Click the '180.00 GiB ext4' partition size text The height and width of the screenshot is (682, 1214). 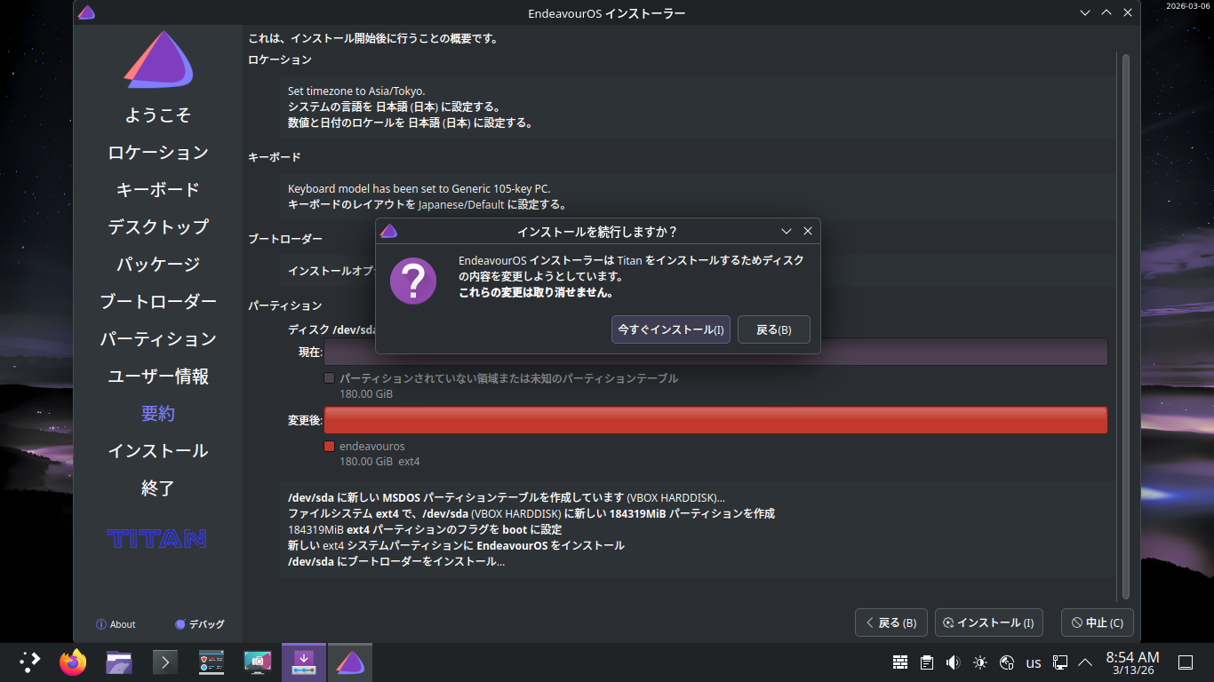coord(379,462)
